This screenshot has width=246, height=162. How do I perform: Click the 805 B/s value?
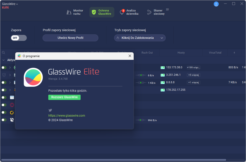click(x=233, y=67)
